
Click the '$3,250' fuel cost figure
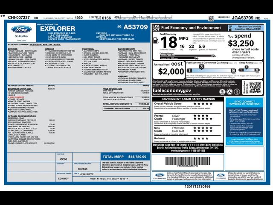tap(241, 43)
